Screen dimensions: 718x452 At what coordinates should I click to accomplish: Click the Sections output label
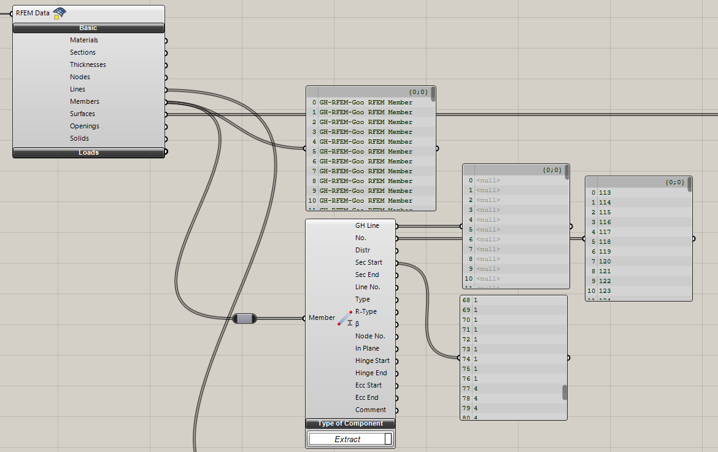[83, 52]
